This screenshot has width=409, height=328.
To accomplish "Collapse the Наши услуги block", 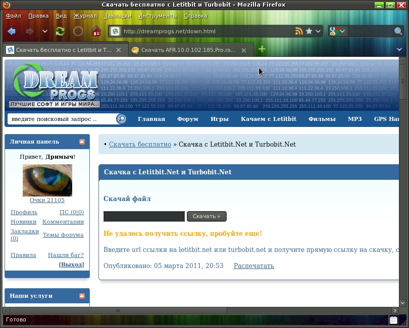I will (82, 296).
